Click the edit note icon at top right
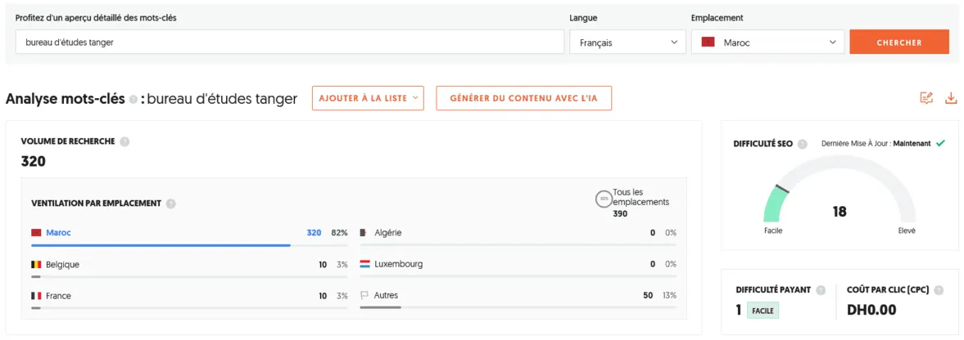964x340 pixels. [926, 98]
